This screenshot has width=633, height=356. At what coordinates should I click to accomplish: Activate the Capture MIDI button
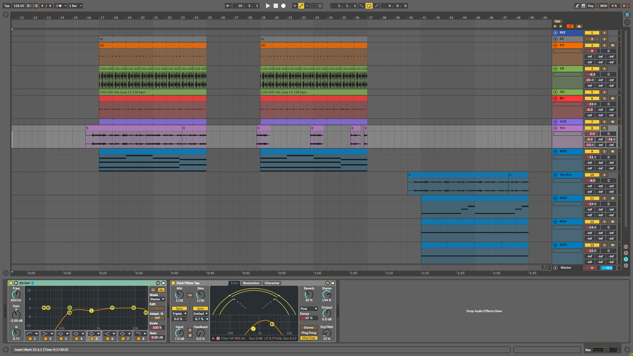(314, 6)
